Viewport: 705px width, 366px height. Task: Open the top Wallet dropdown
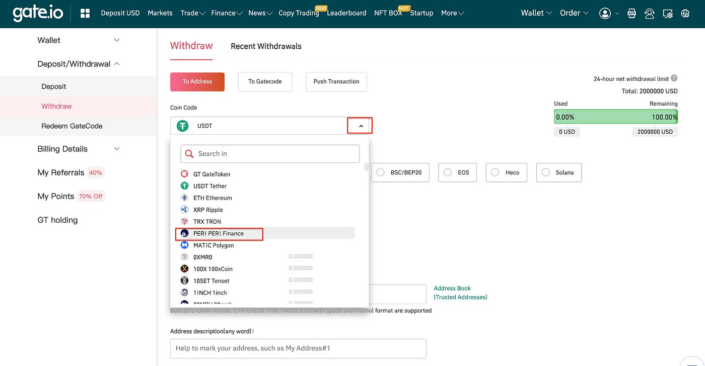(536, 13)
